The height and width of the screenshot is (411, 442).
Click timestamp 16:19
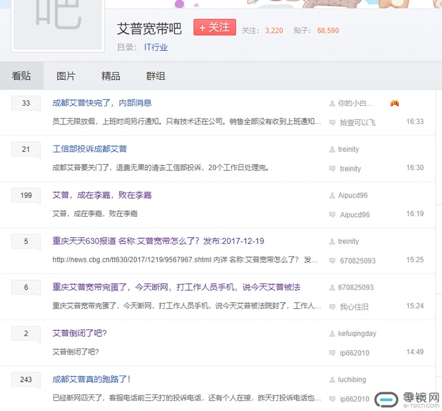[x=415, y=214]
